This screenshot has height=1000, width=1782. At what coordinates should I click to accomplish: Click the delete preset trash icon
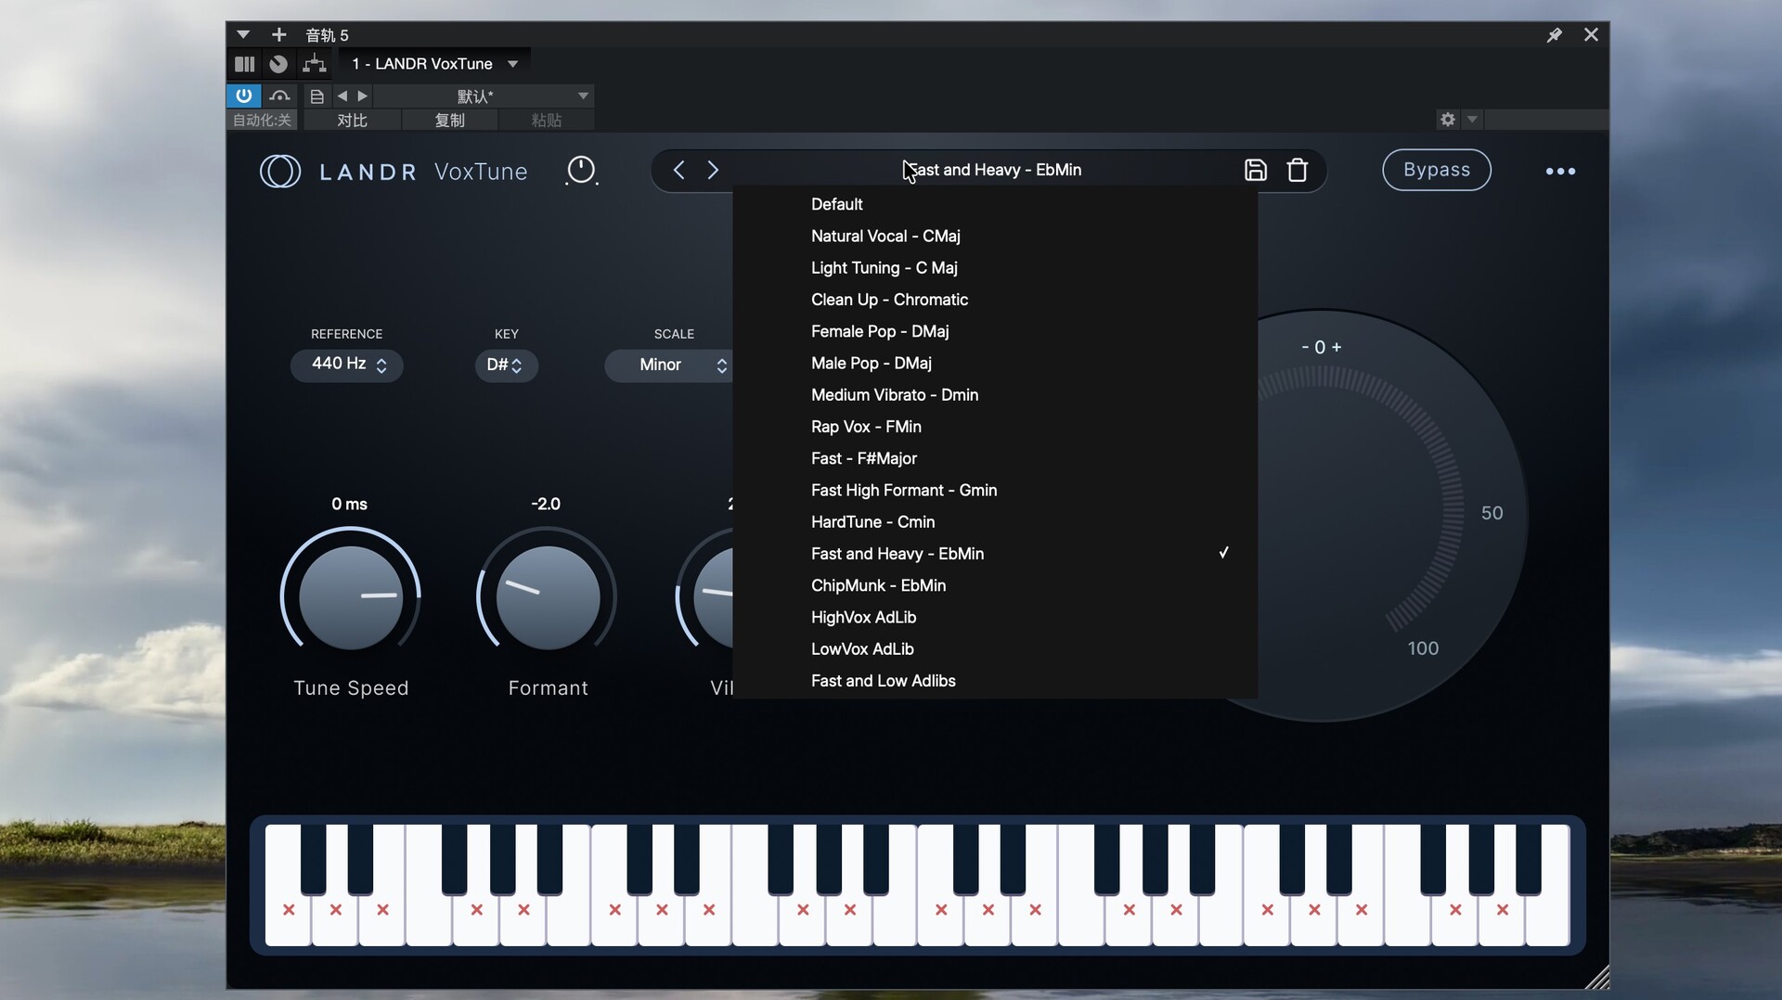click(1297, 170)
